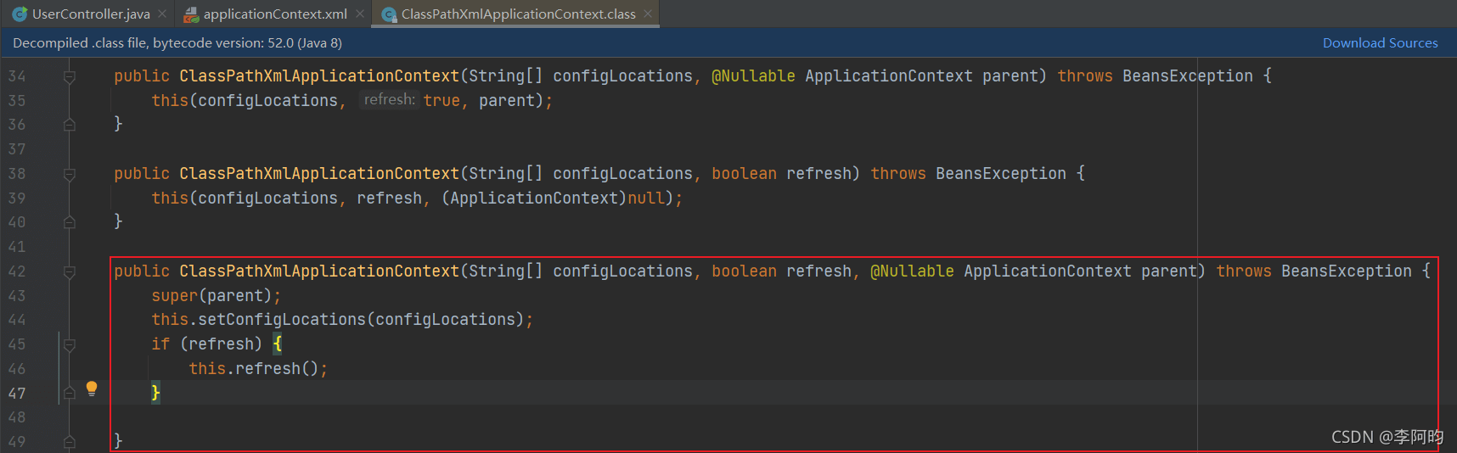
Task: Click line number 47 in the gutter
Action: point(17,394)
